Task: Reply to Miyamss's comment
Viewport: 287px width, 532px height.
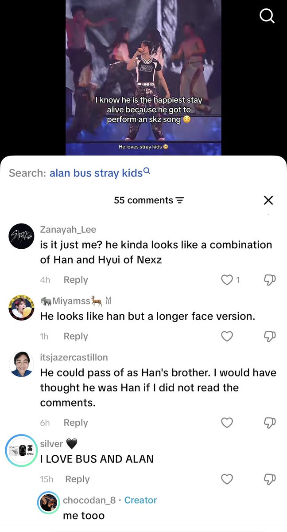Action: (76, 336)
